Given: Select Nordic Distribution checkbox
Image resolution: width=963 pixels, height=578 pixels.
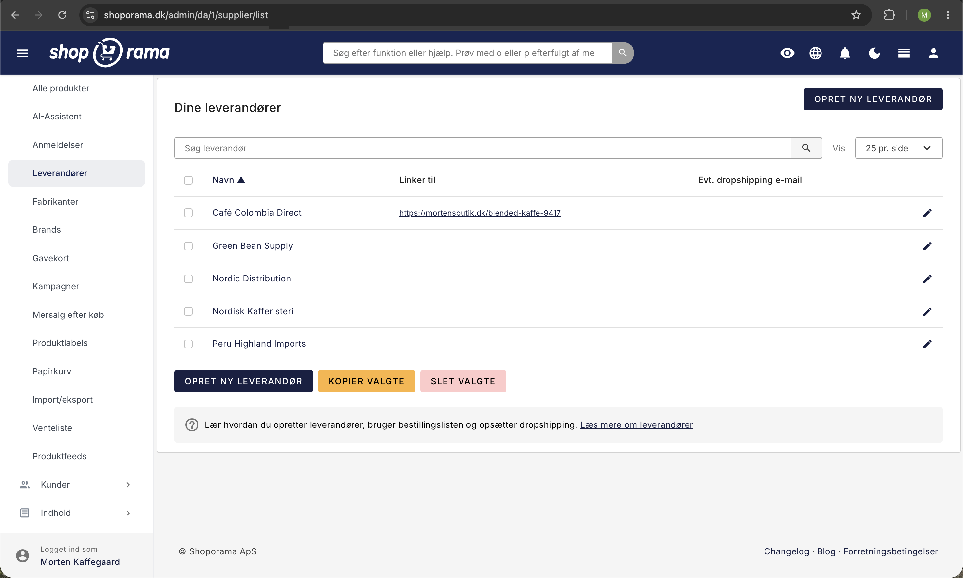Looking at the screenshot, I should 188,279.
